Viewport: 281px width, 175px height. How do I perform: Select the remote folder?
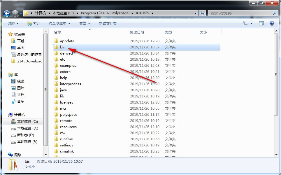66,120
